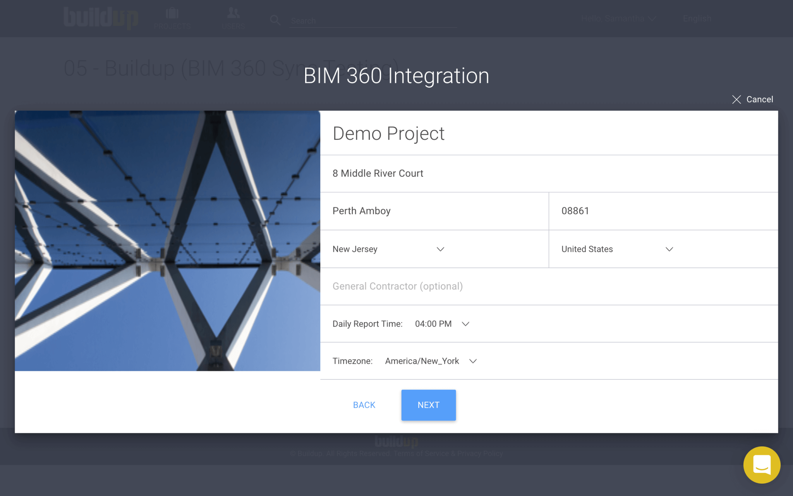This screenshot has height=496, width=793.
Task: Click the Perth Amboy city field
Action: tap(434, 211)
